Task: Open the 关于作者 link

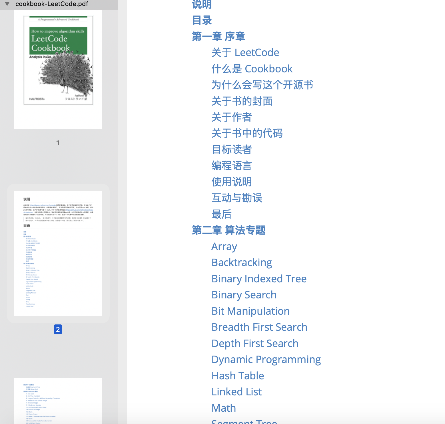Action: pyautogui.click(x=232, y=117)
